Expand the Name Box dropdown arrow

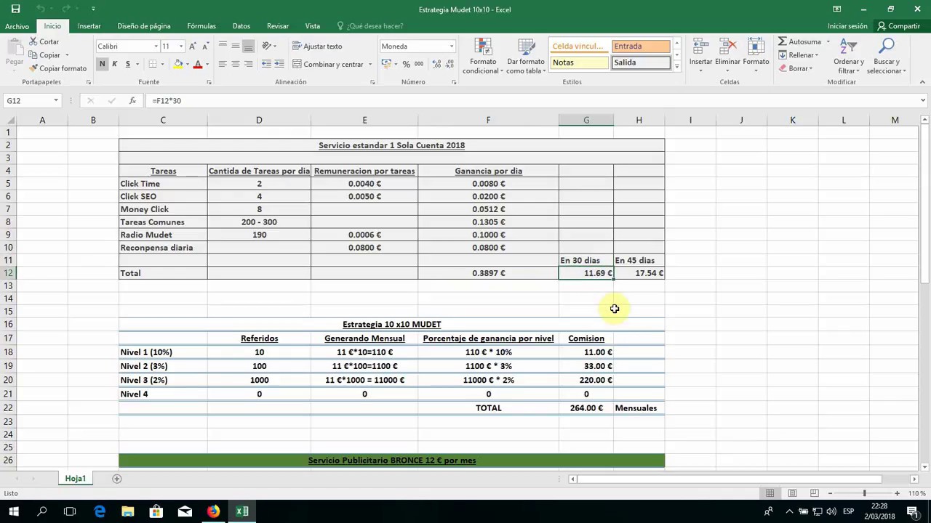tap(56, 101)
